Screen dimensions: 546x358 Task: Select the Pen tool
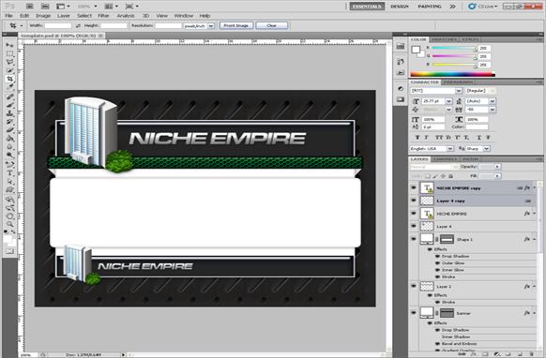click(x=9, y=165)
